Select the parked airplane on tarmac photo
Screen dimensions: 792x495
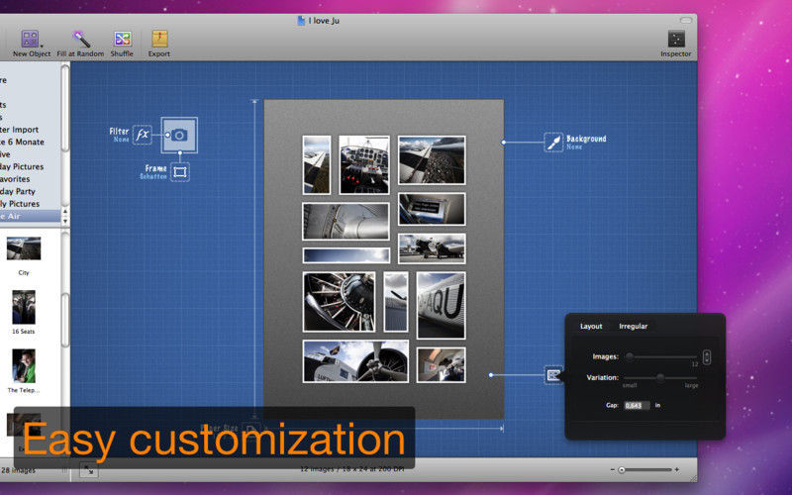432,248
